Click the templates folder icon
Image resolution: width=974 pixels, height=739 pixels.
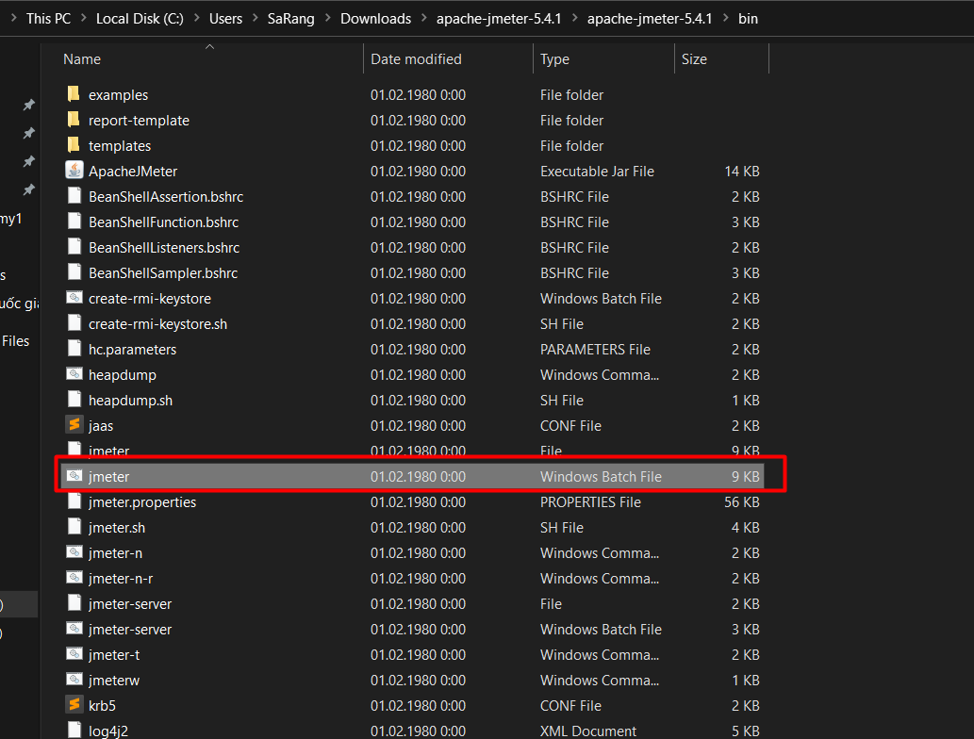(x=74, y=145)
